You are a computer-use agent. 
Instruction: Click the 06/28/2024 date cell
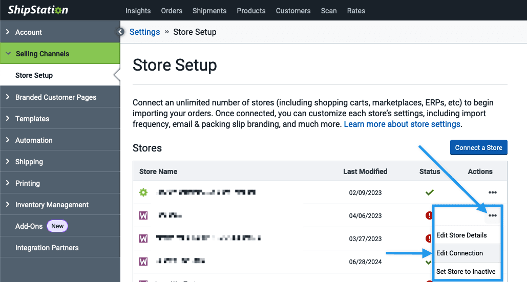[x=365, y=262]
